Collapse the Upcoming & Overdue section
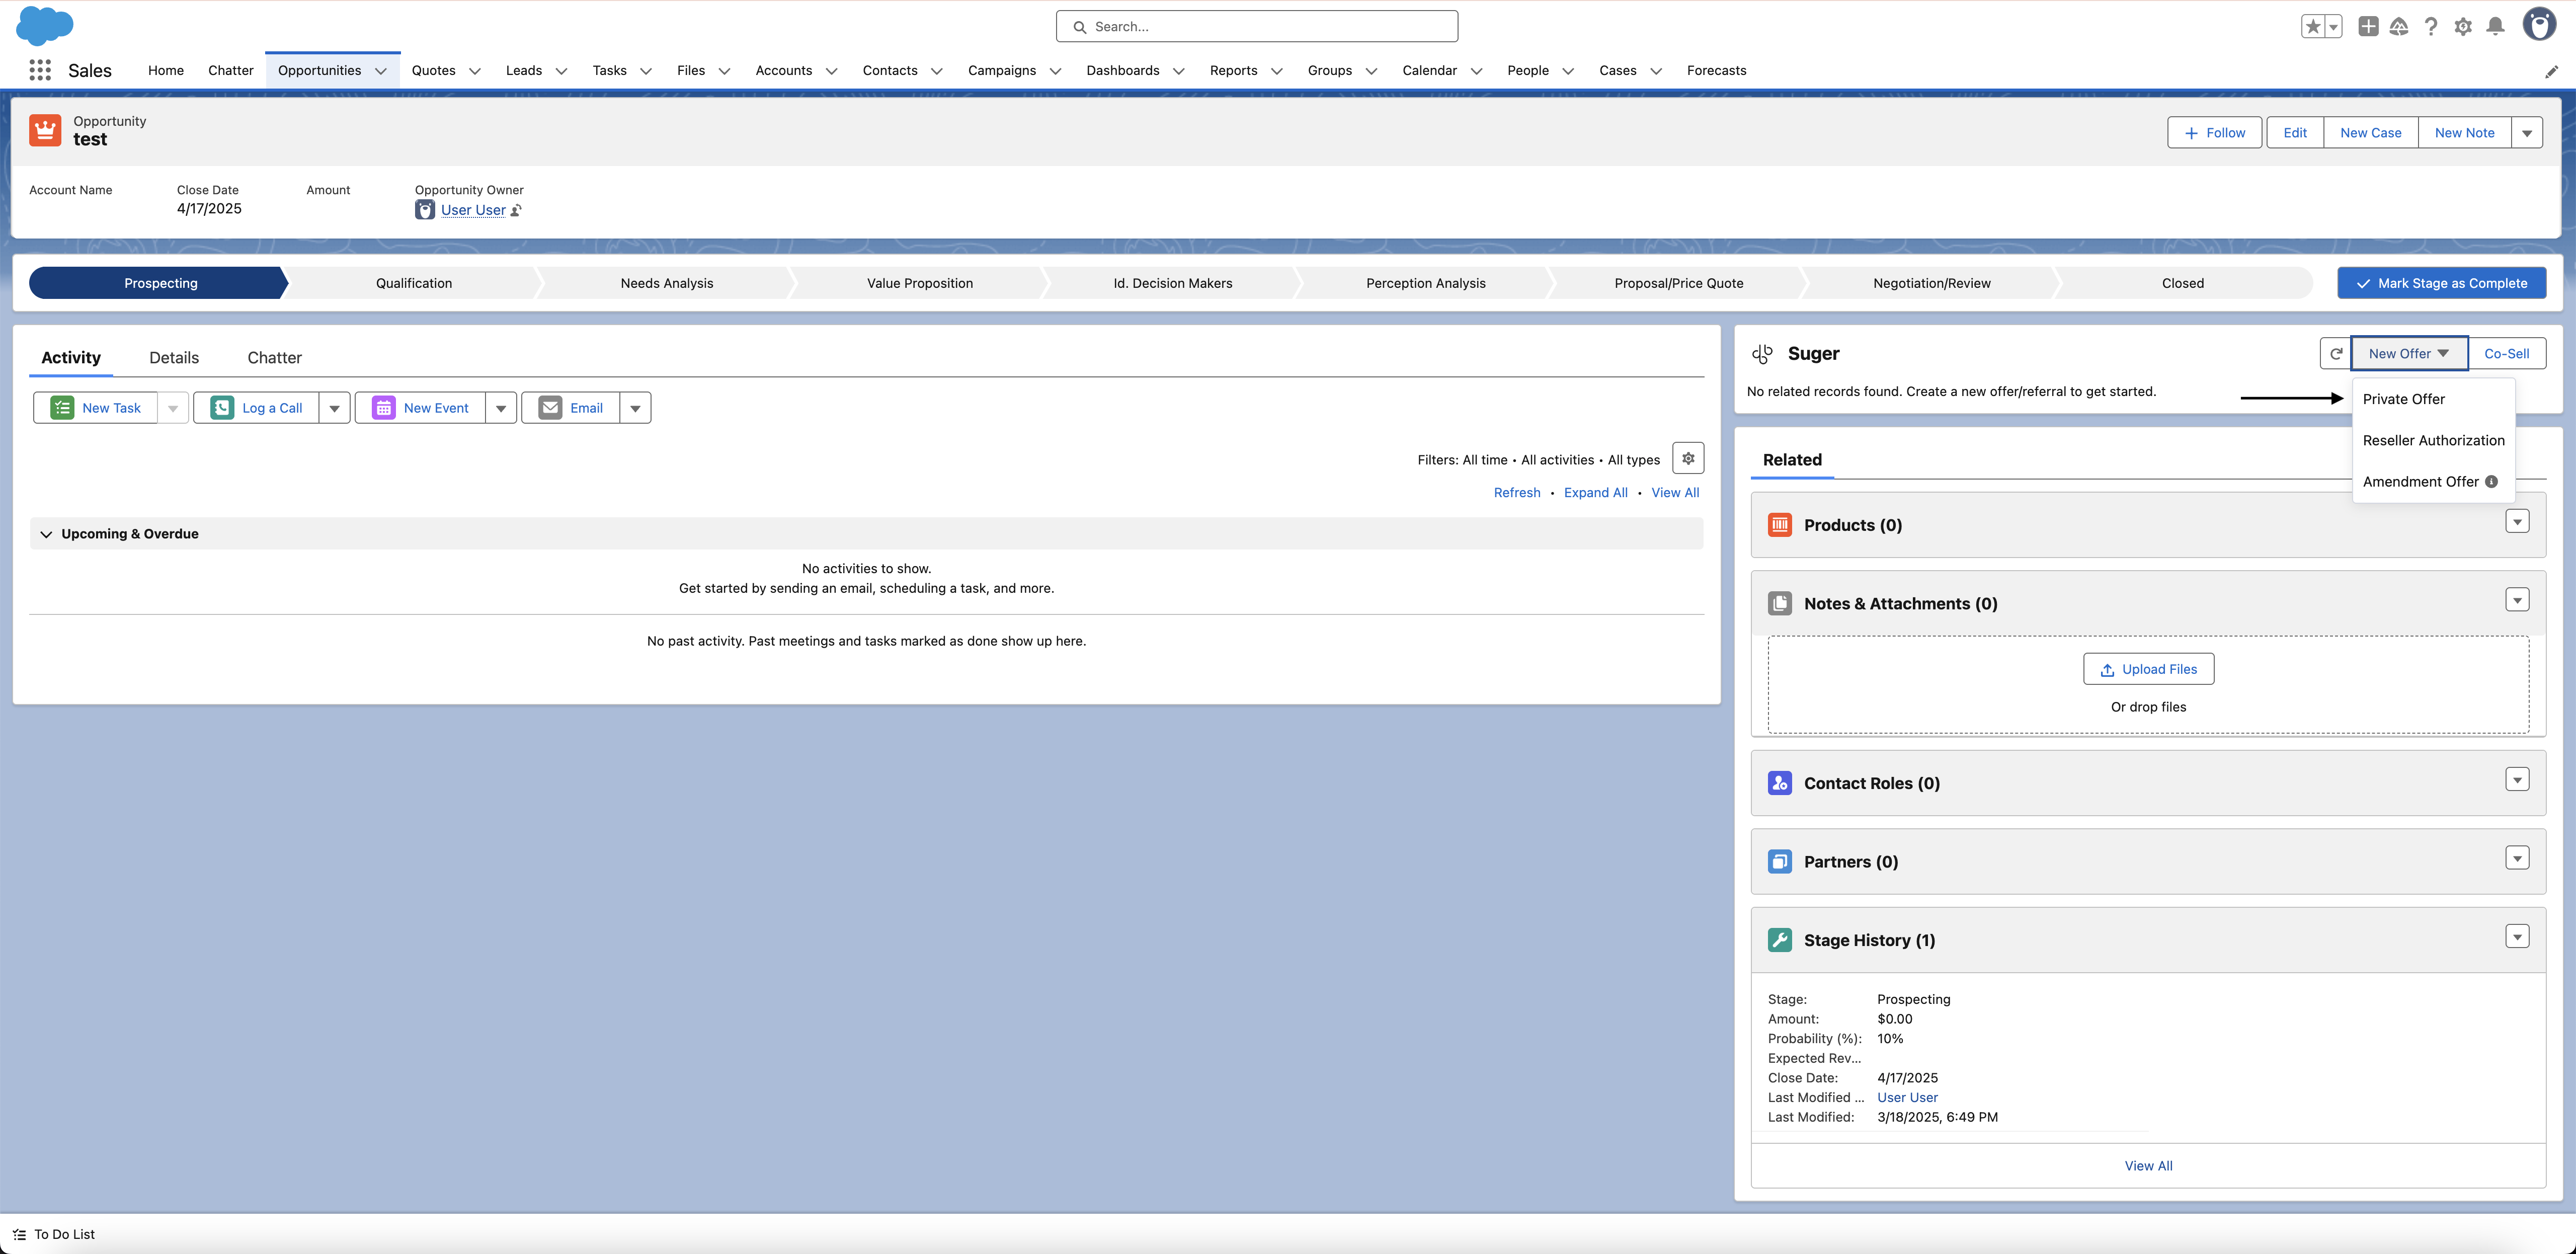This screenshot has height=1254, width=2576. (46, 534)
